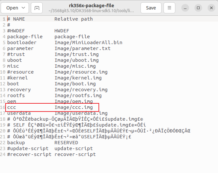Maximize the editor window

click(198, 8)
